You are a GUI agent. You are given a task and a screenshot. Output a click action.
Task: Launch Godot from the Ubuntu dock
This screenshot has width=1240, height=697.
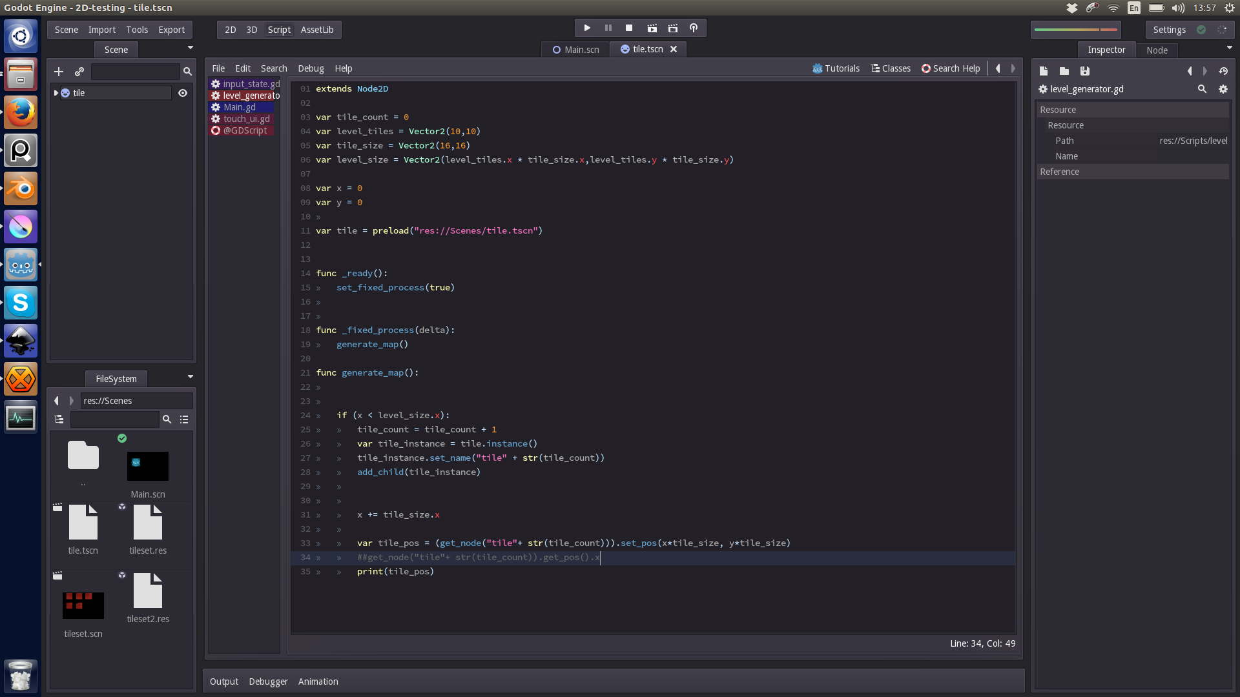pyautogui.click(x=21, y=265)
